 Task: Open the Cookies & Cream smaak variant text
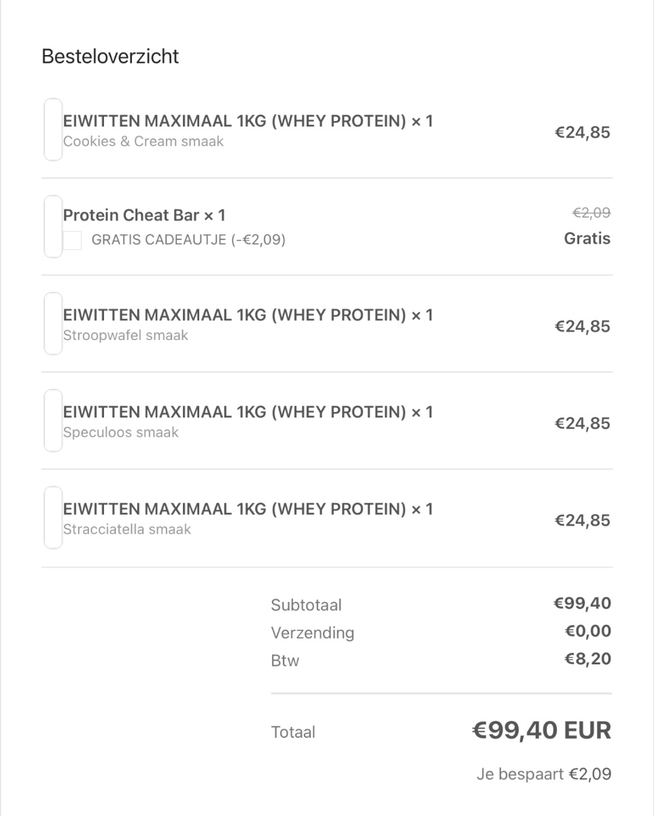coord(143,141)
